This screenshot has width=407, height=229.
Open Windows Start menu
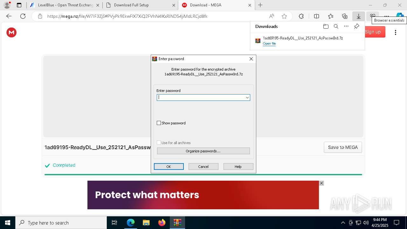[x=8, y=223]
